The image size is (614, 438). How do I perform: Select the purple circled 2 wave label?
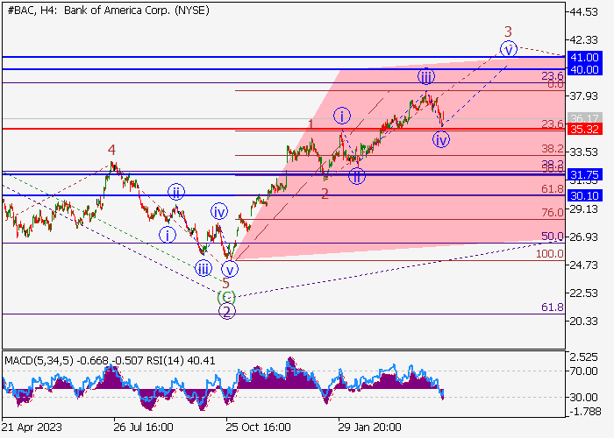tap(227, 312)
